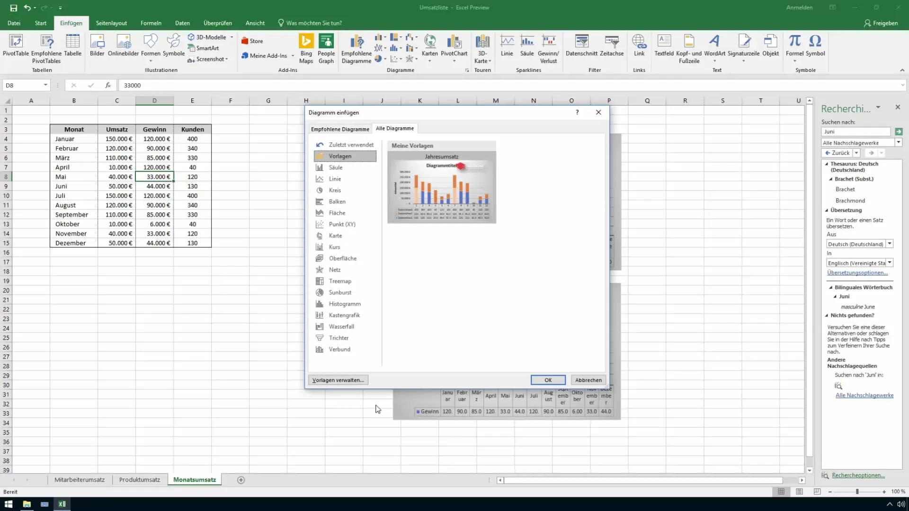Open File Explorer from the taskbar
This screenshot has width=909, height=511.
[27, 504]
